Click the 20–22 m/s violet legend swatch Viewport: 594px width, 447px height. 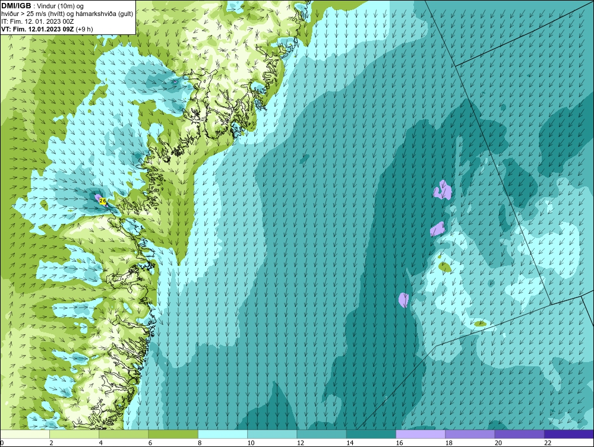(x=519, y=434)
